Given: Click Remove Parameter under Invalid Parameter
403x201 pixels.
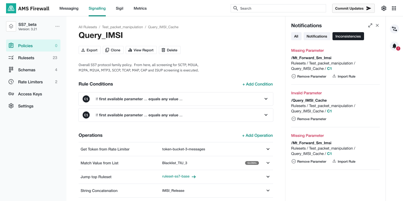Looking at the screenshot, I should pos(309,119).
